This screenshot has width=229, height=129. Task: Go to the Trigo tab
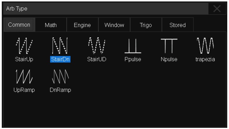146,25
